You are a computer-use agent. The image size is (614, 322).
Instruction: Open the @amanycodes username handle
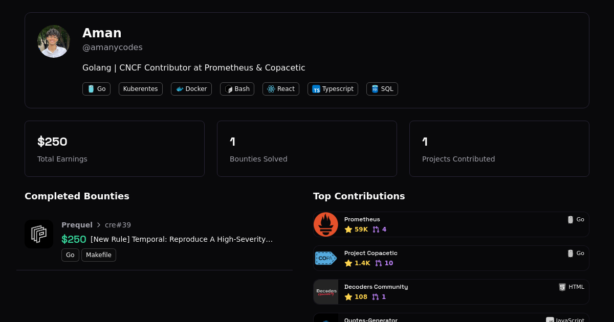click(x=113, y=48)
